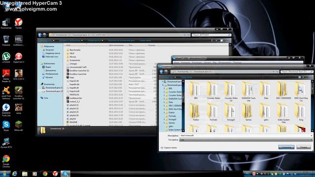
Task: Select the Movies folder in the file list
Action: pos(73,57)
